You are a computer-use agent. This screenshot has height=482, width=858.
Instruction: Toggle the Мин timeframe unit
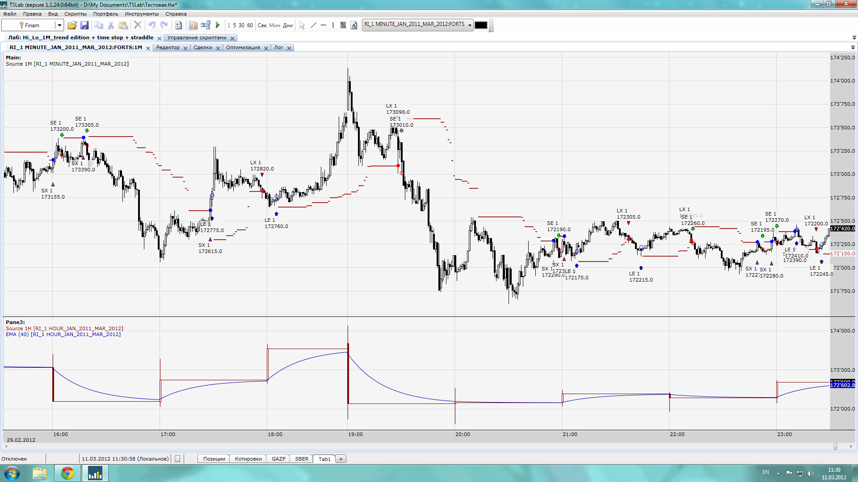pyautogui.click(x=275, y=25)
